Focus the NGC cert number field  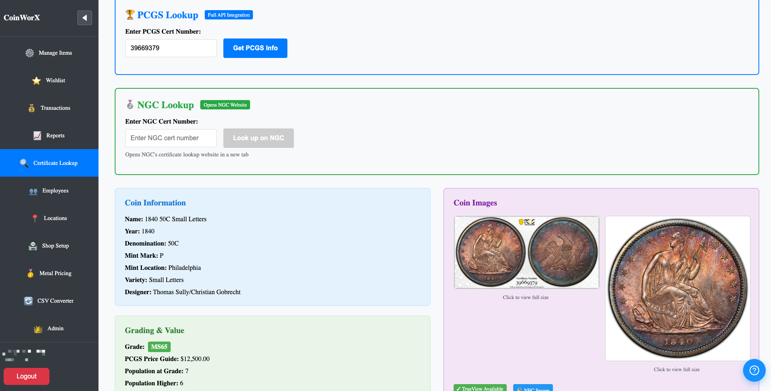click(x=171, y=138)
